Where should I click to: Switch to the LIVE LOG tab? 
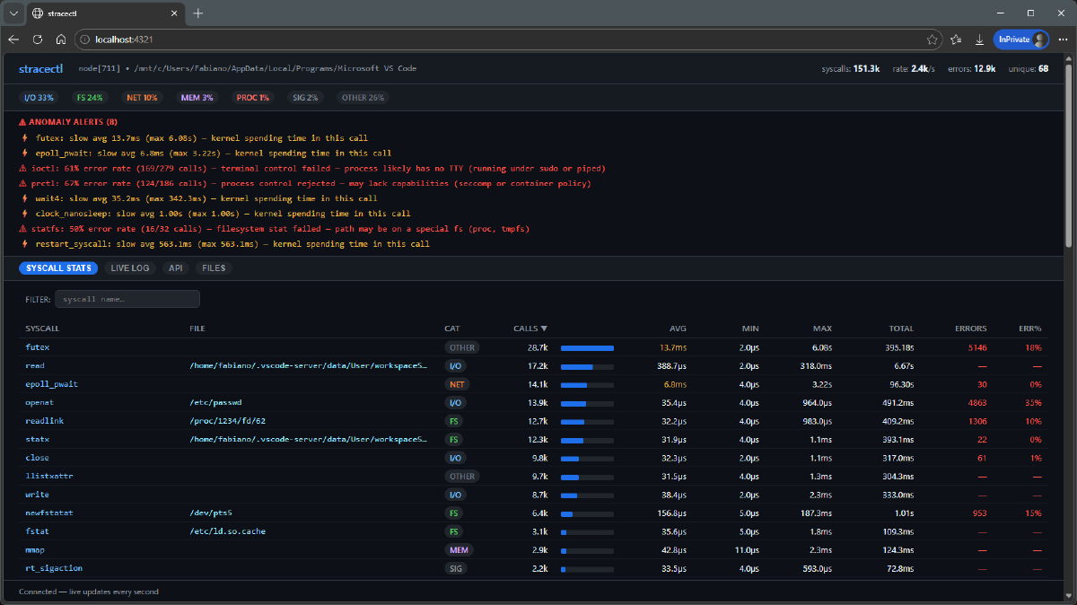point(130,267)
